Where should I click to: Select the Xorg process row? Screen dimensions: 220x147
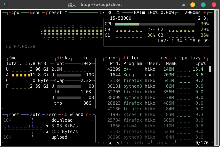(155, 75)
